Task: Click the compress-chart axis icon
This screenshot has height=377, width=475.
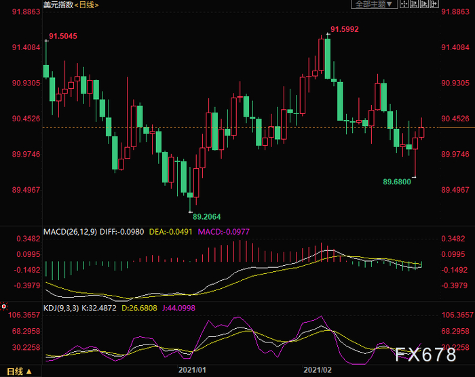Action: [x=414, y=4]
